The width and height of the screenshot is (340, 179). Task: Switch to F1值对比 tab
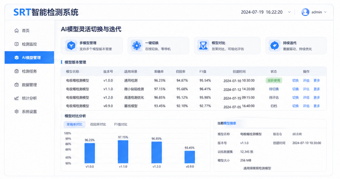click(x=120, y=125)
